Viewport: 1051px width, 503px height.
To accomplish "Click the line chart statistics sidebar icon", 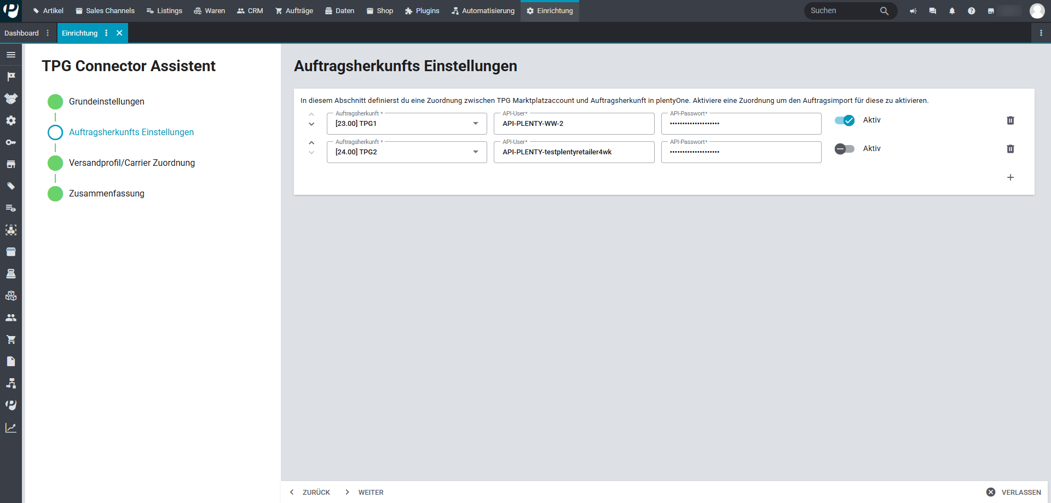I will 11,427.
